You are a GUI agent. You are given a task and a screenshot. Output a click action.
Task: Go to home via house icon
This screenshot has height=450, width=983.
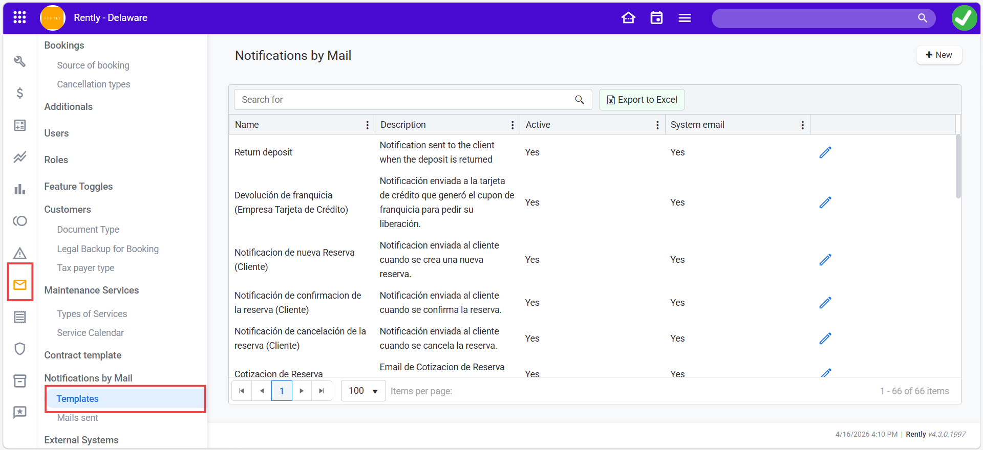628,18
